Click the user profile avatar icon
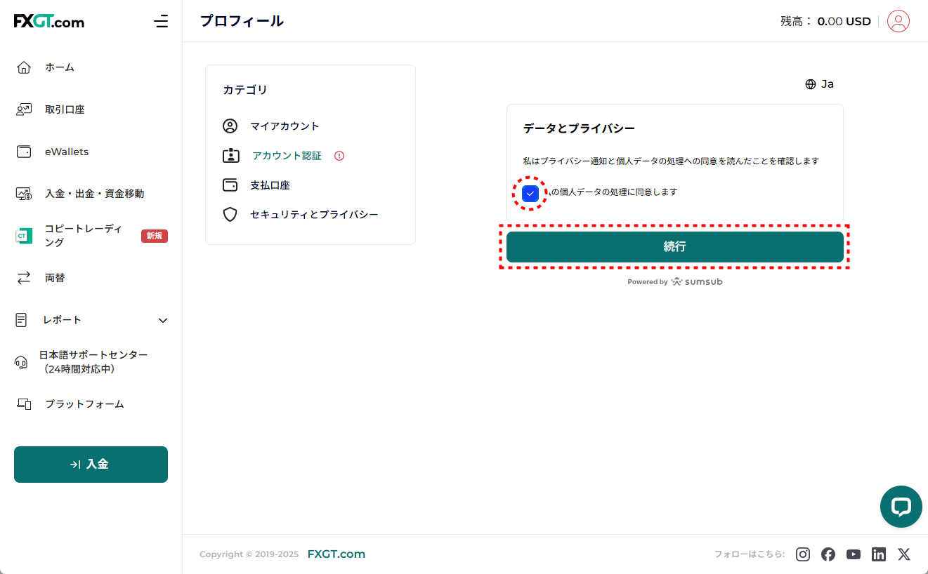Screen dimensions: 928x574 [898, 21]
